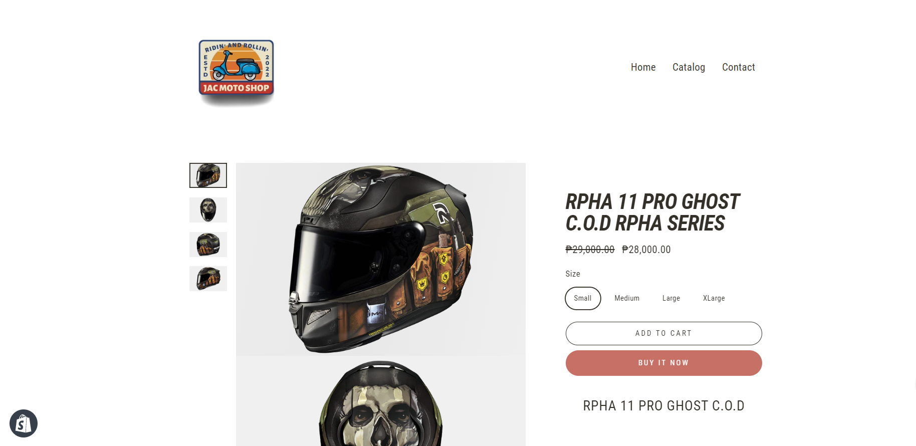The image size is (916, 446).
Task: Click the RPHA 11 PRO GHOST C.O.D description heading
Action: pyautogui.click(x=663, y=406)
